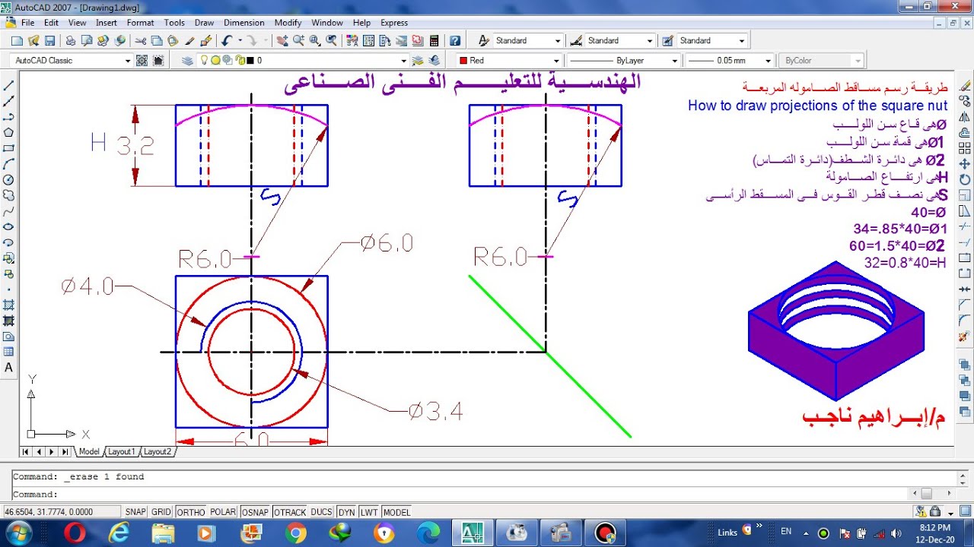Toggle OSNAP in status bar
Viewport: 974px width, 547px height.
point(256,512)
